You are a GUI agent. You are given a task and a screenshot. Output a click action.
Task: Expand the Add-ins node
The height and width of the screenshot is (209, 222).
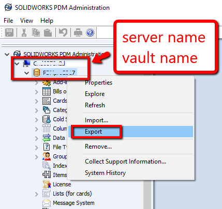coord(36,83)
